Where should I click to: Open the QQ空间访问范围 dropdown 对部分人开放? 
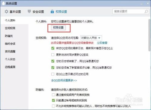91,38
